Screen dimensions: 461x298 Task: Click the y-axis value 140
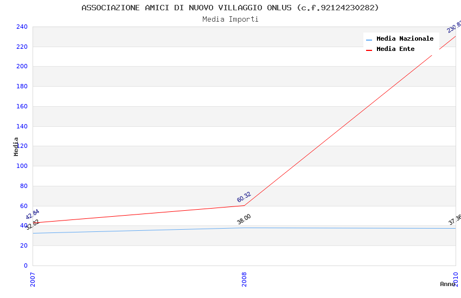pyautogui.click(x=22, y=126)
